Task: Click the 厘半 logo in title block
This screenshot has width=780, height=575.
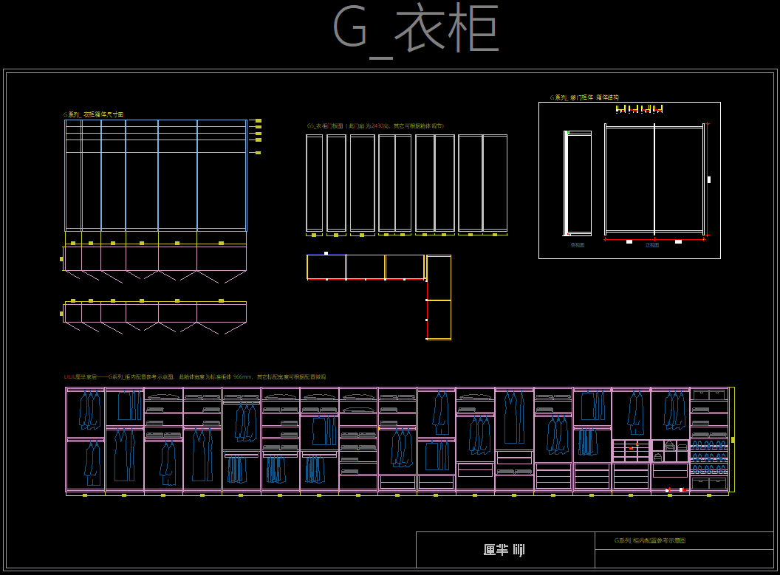Action: click(x=504, y=550)
